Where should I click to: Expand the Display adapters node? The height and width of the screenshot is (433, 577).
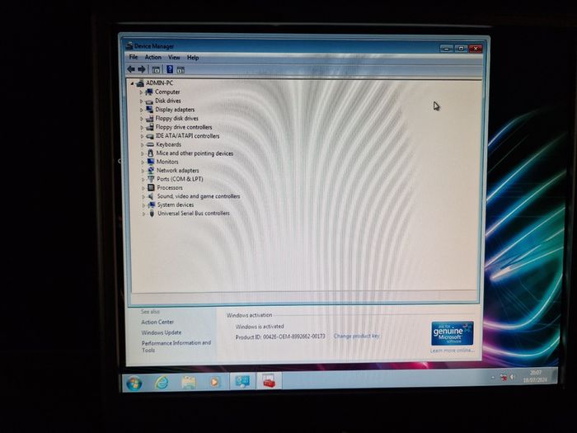pyautogui.click(x=141, y=110)
